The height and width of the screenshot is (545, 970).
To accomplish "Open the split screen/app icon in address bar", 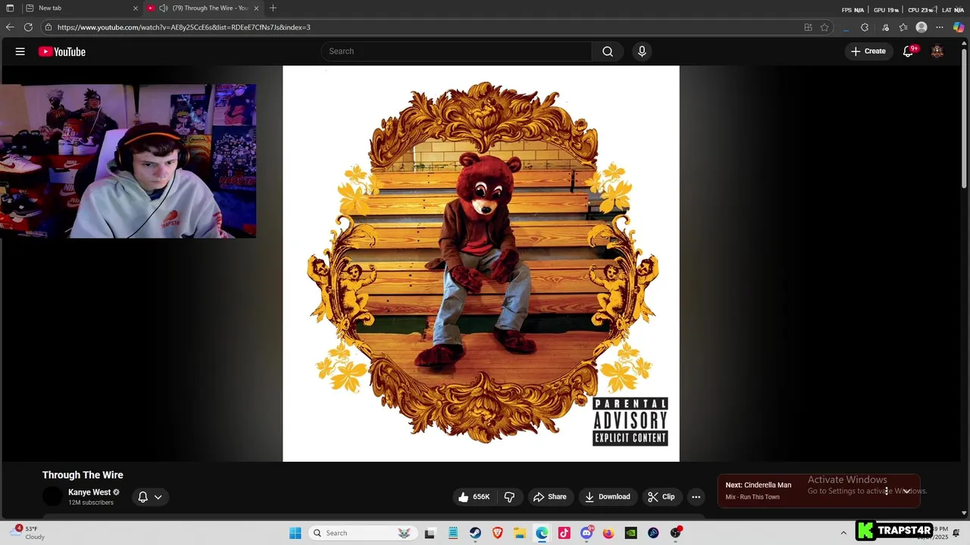I will [808, 27].
